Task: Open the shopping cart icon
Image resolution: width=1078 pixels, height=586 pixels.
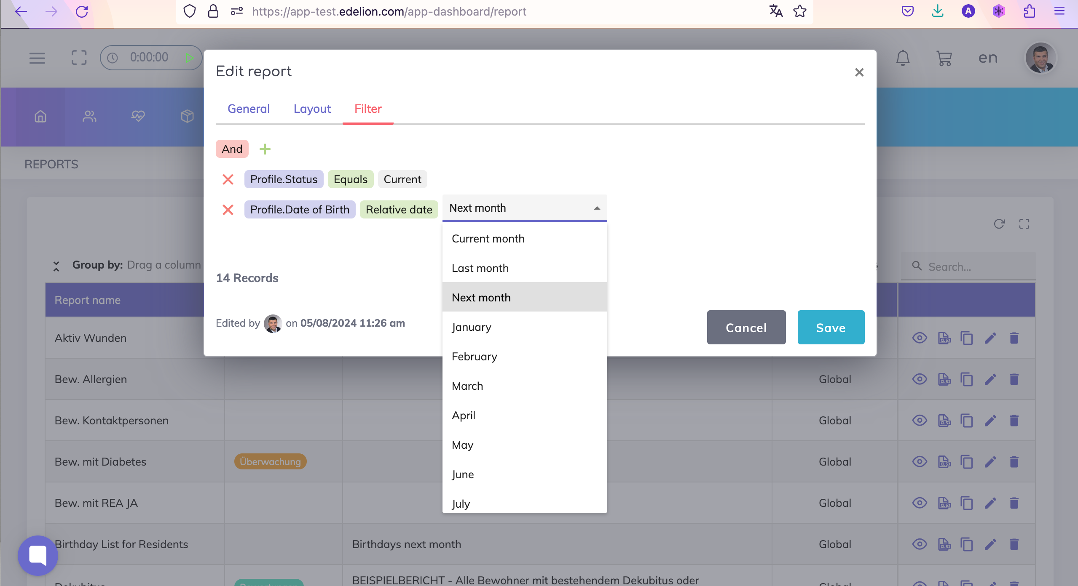Action: pos(944,58)
